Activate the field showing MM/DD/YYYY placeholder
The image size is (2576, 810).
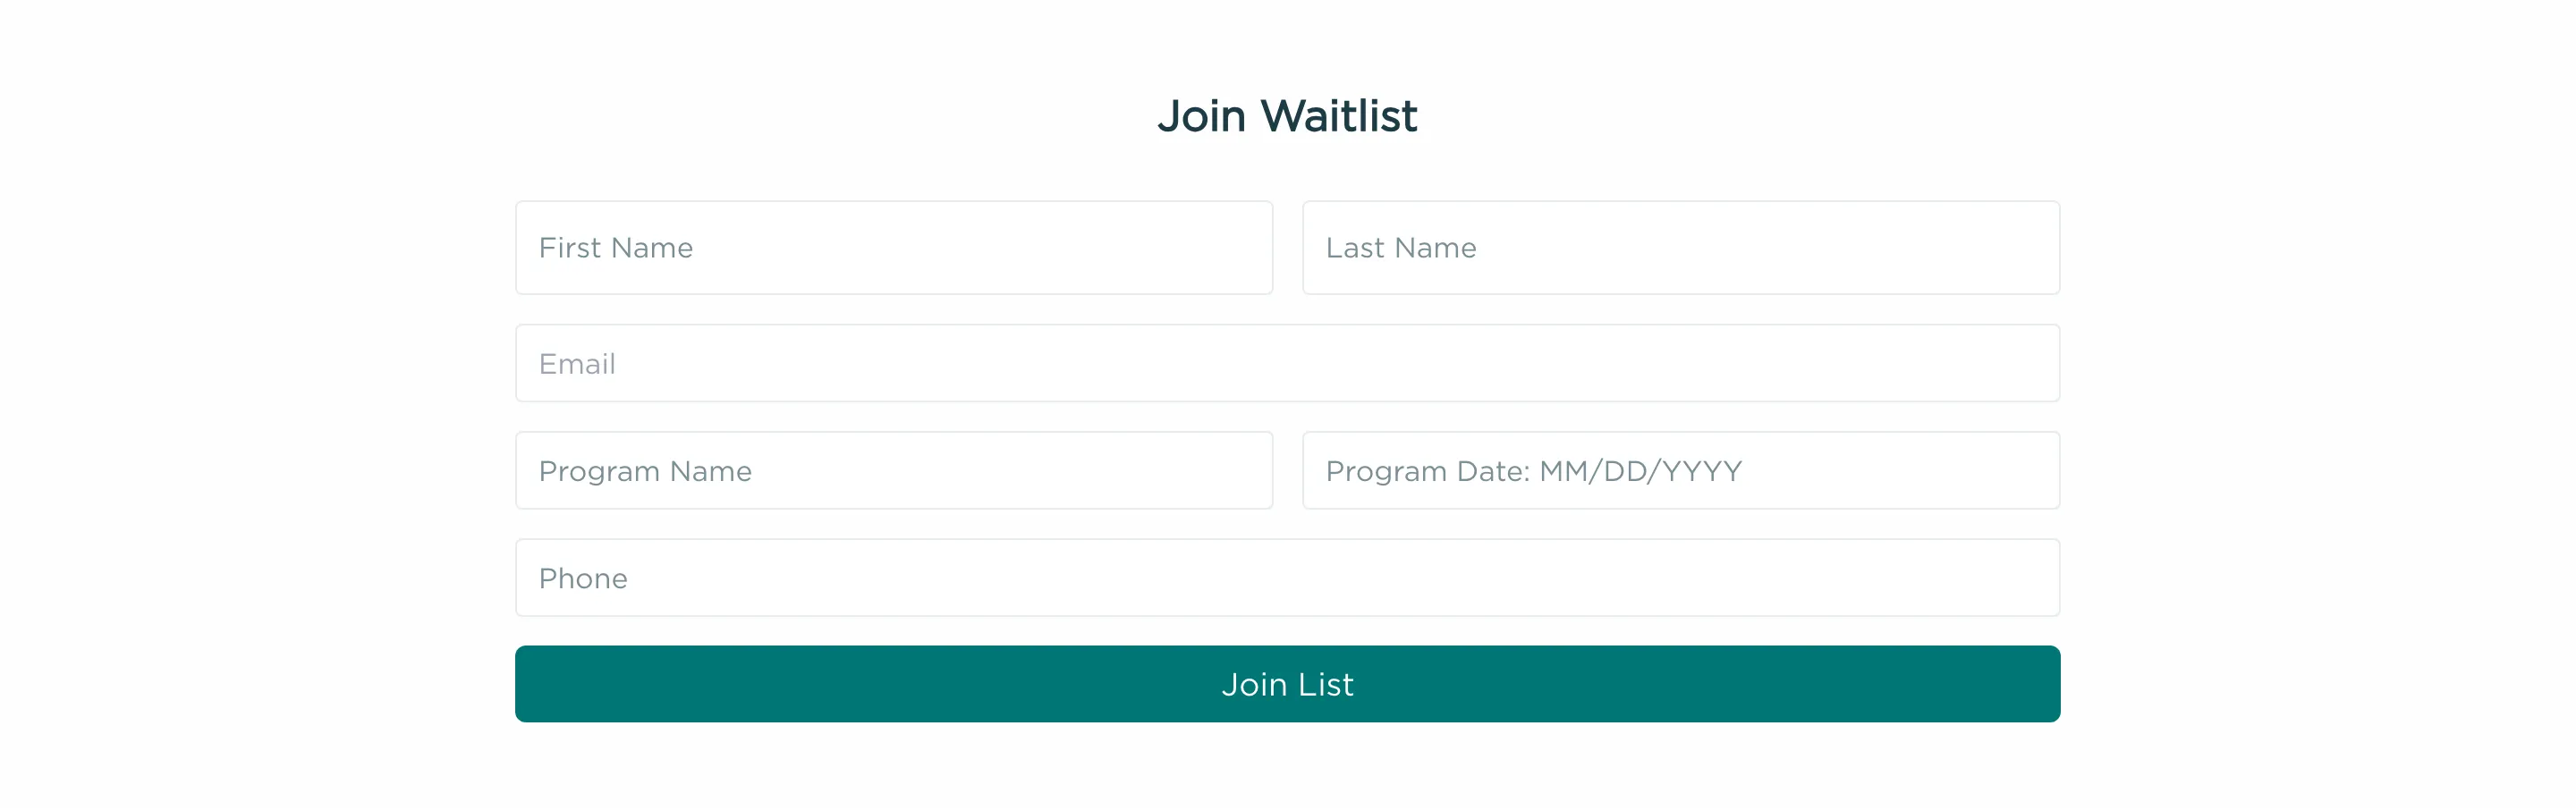coord(1681,470)
